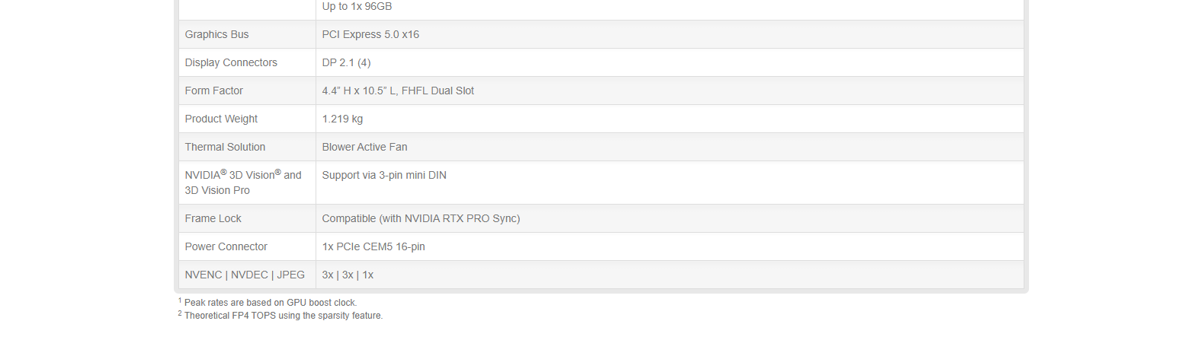Select the 1x PCIe CEM5 16-pin value

[x=373, y=246]
